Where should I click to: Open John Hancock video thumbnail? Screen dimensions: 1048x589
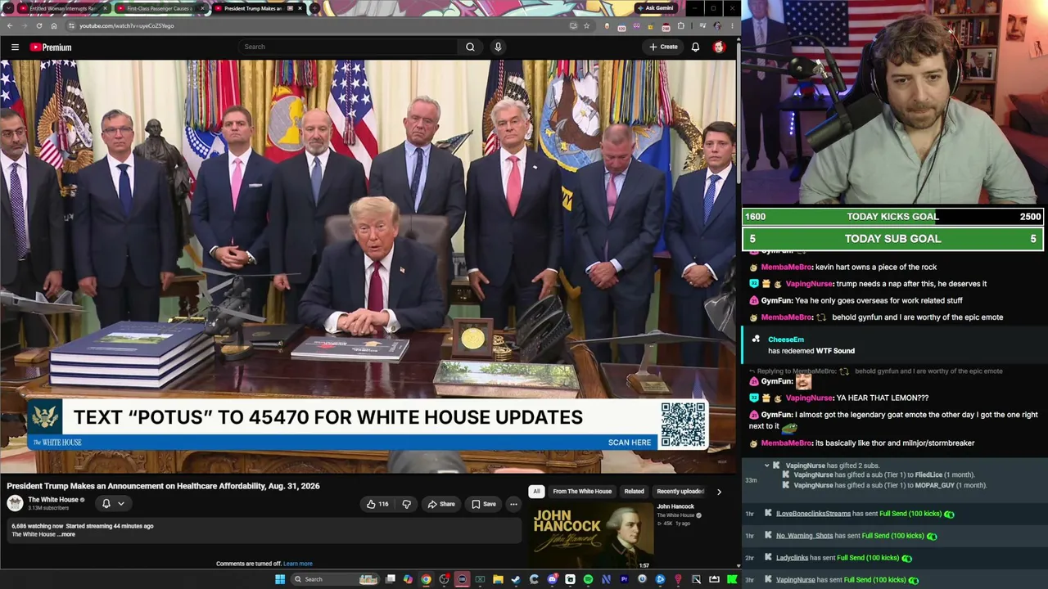tap(591, 535)
